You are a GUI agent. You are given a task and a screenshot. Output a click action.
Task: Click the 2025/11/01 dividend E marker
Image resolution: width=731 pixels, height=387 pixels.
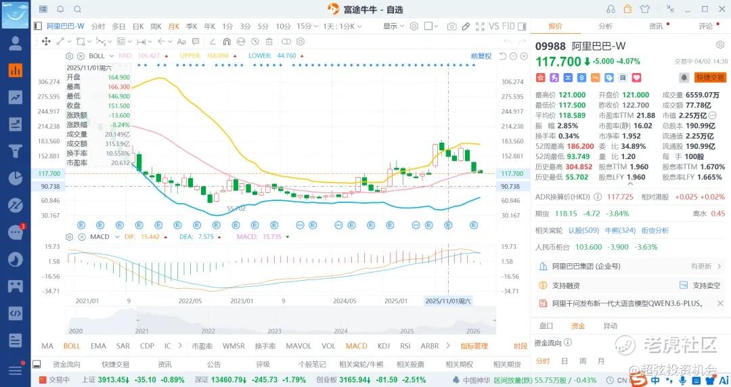(x=449, y=225)
